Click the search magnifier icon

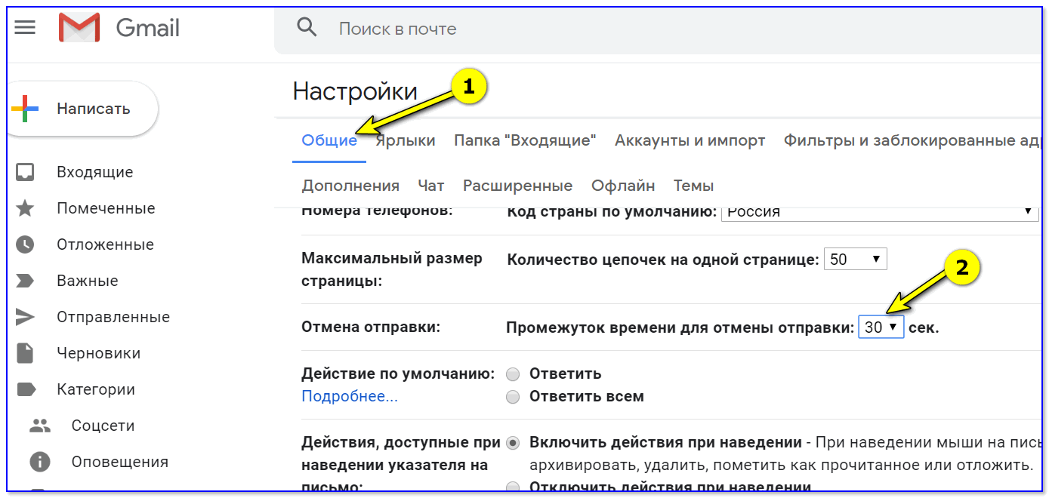(307, 28)
